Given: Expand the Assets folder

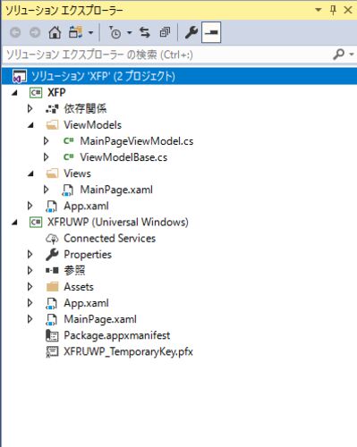Looking at the screenshot, I should (30, 287).
